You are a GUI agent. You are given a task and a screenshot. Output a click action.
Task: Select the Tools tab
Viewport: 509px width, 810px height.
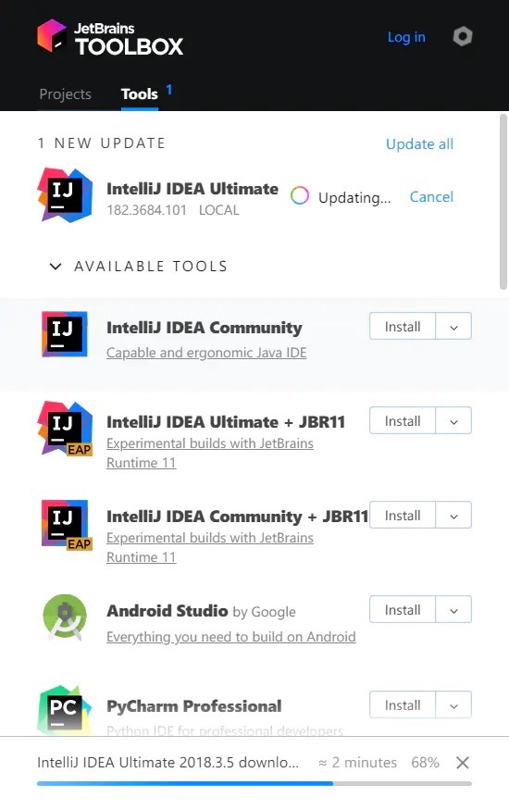[140, 94]
